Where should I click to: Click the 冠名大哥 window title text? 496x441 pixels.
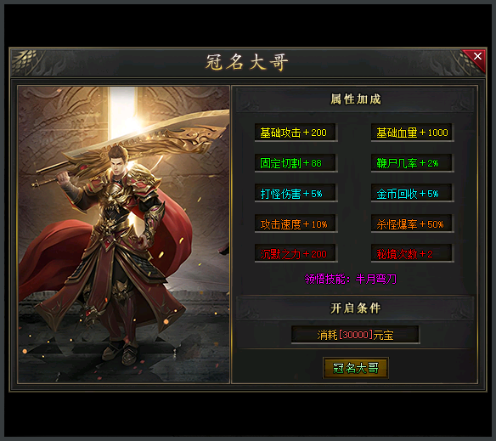point(247,62)
